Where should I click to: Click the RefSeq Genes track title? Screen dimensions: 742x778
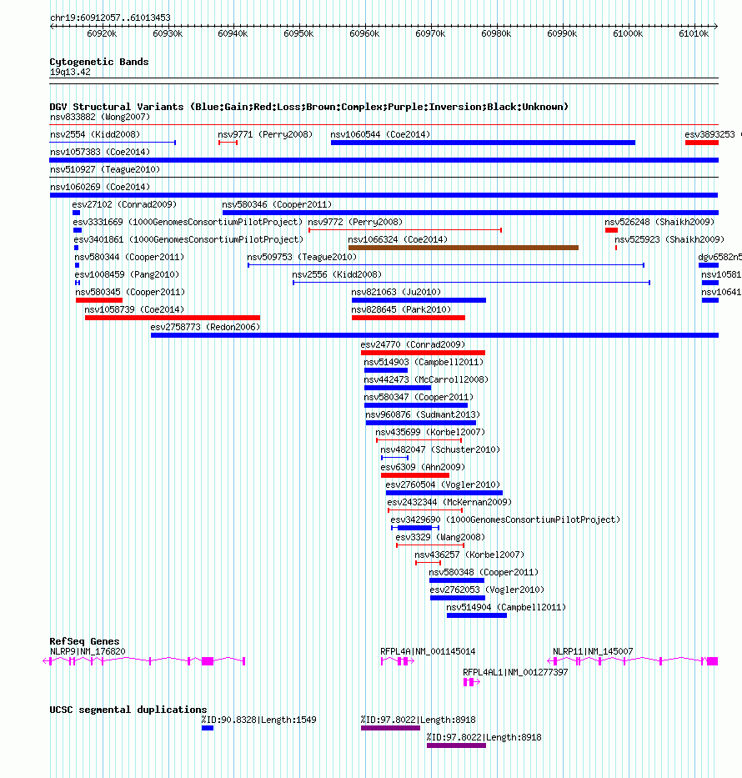[x=84, y=641]
